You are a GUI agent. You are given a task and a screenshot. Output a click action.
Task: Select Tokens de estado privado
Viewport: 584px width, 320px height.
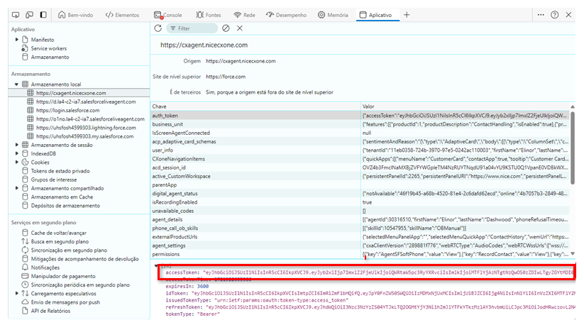pos(60,171)
